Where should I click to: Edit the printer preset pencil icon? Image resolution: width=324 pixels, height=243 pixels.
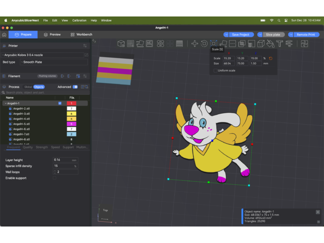(x=86, y=55)
